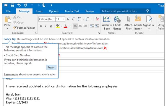Click the Save icon in quick access toolbar
The height and width of the screenshot is (109, 167).
[12, 5]
